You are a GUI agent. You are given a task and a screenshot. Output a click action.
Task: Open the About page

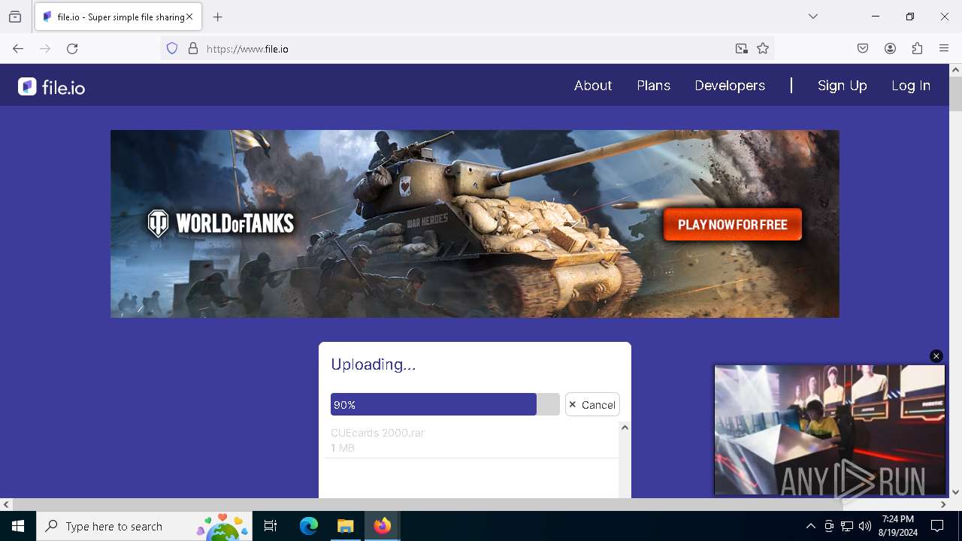click(x=593, y=86)
